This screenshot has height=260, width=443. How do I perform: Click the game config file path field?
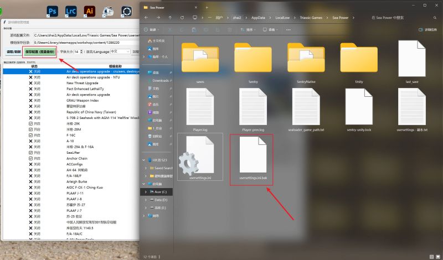[87, 35]
